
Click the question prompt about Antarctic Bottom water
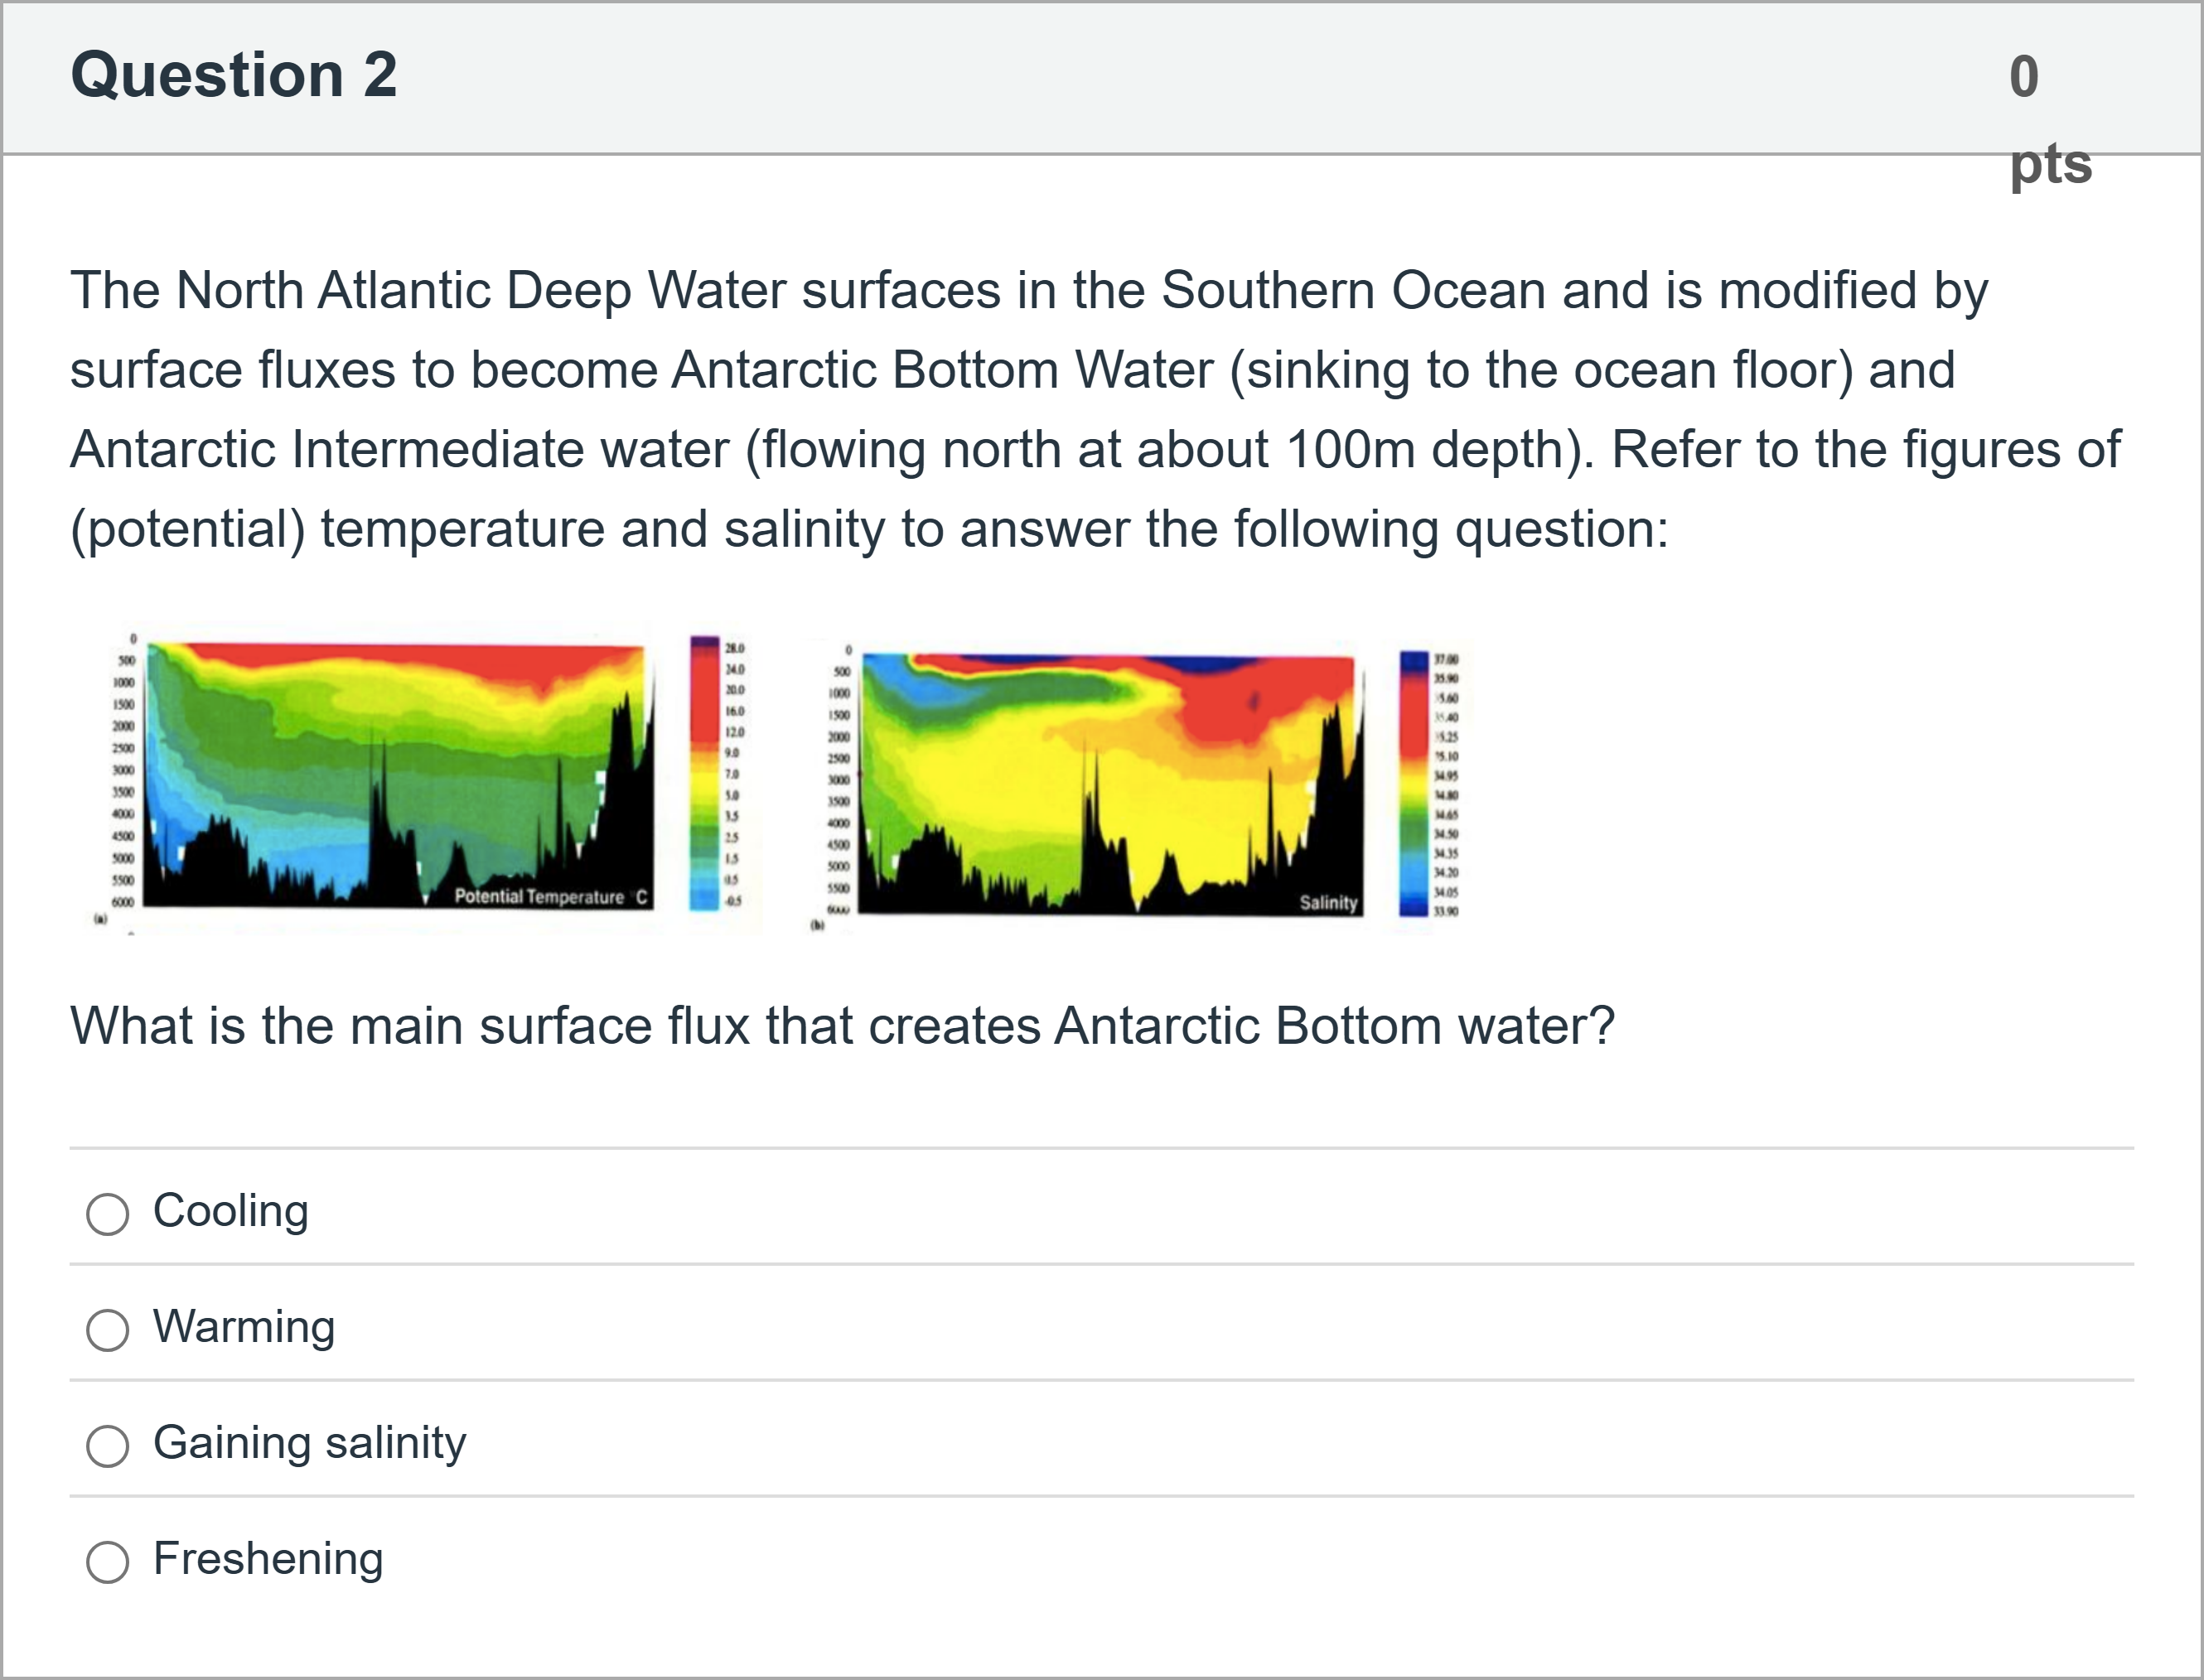point(842,1026)
